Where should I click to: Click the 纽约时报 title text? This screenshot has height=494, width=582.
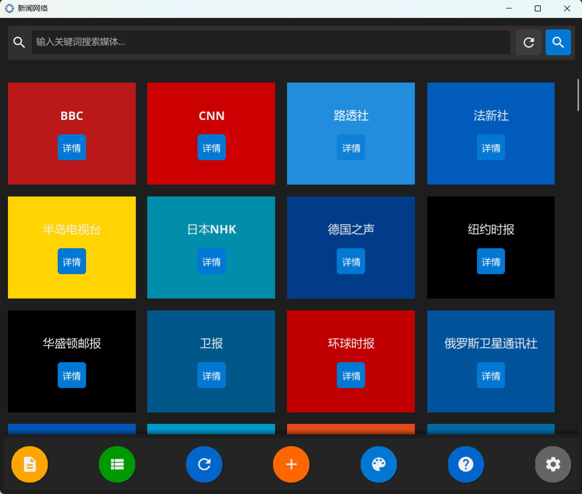(x=490, y=230)
